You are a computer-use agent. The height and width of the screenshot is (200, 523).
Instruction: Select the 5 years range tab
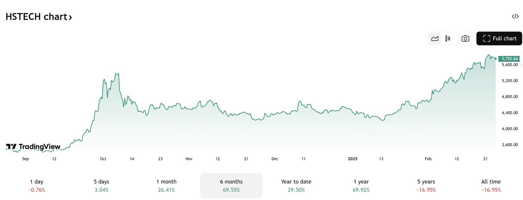pos(426,185)
